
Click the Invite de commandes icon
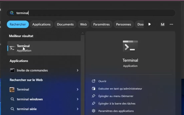point(12,70)
